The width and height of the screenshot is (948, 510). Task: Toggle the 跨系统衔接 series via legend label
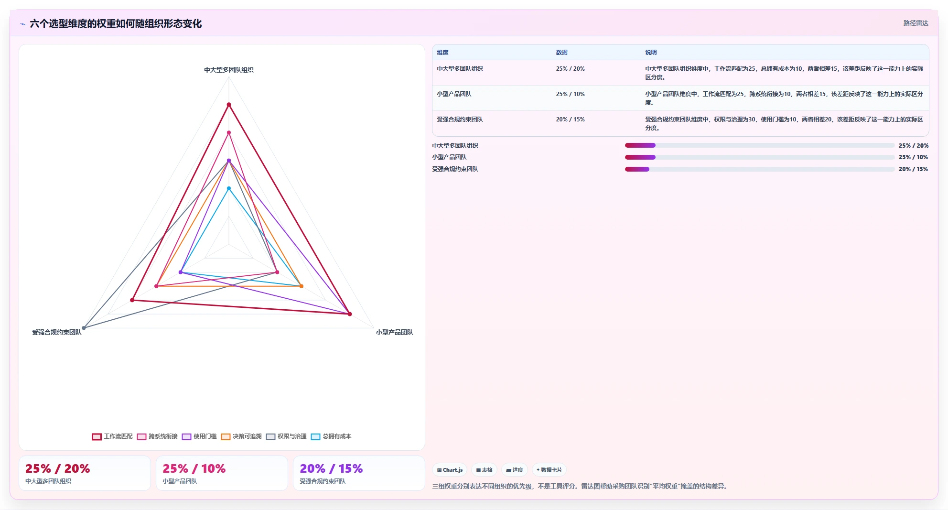(x=163, y=436)
